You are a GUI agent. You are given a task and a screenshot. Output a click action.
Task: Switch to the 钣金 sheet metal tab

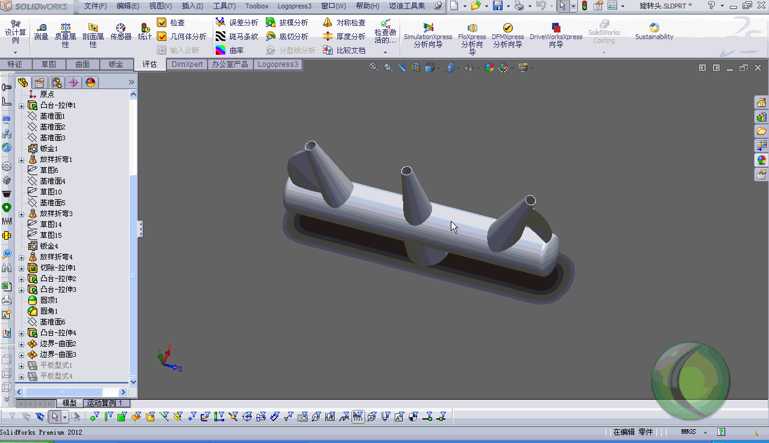tap(116, 64)
